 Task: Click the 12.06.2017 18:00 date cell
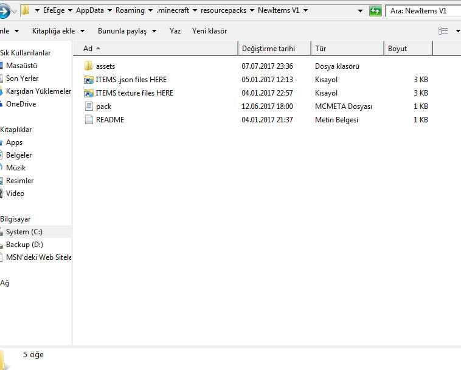(x=267, y=106)
